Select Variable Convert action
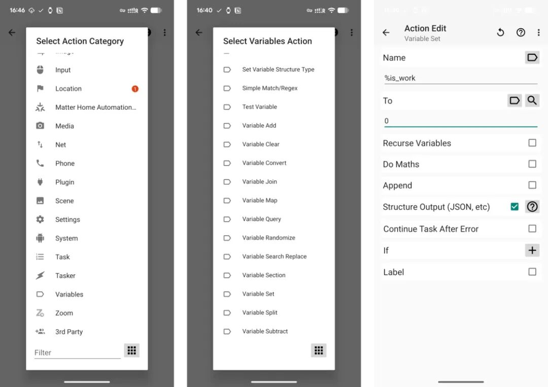The height and width of the screenshot is (387, 548). [x=273, y=163]
